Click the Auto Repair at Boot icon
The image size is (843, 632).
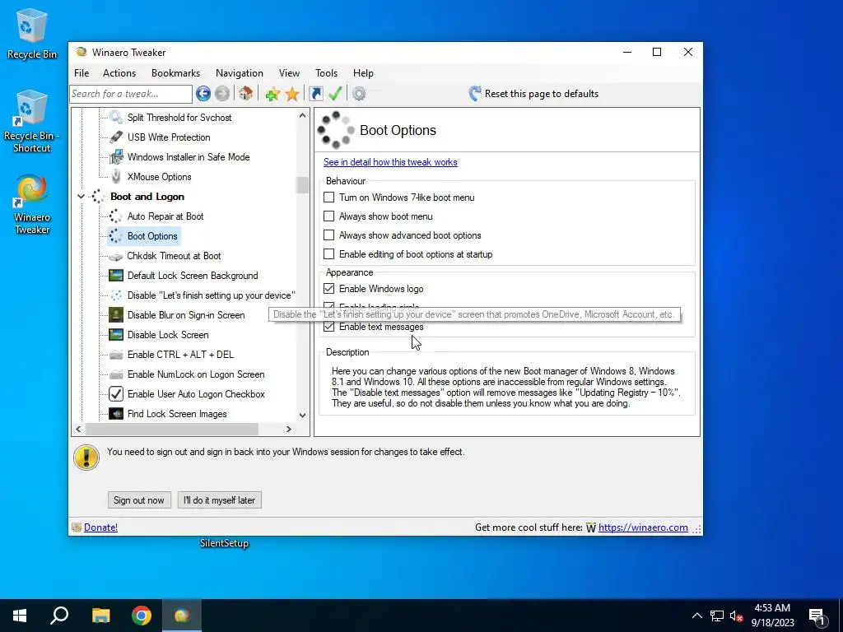pos(115,216)
